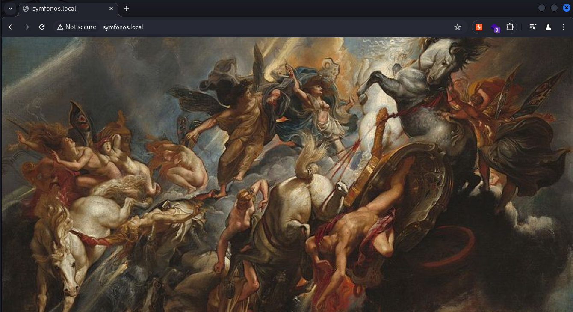Minimize the browser window
The height and width of the screenshot is (312, 573).
click(542, 8)
